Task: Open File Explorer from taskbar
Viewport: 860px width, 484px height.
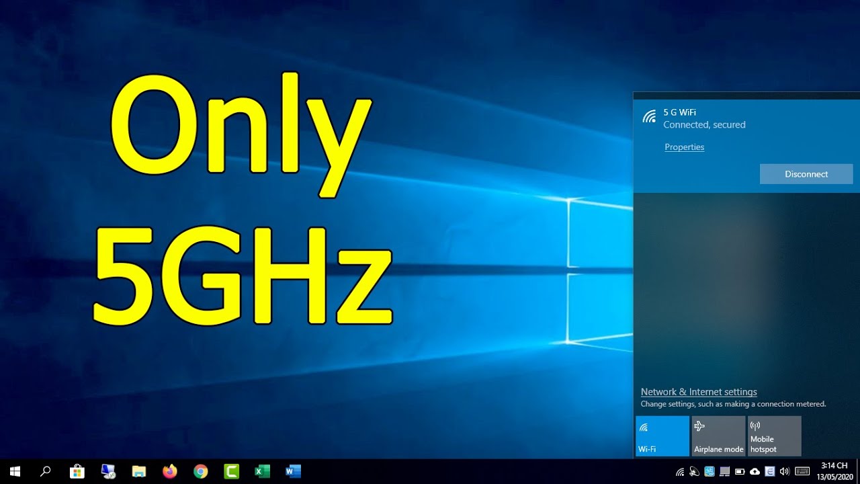Action: tap(139, 471)
